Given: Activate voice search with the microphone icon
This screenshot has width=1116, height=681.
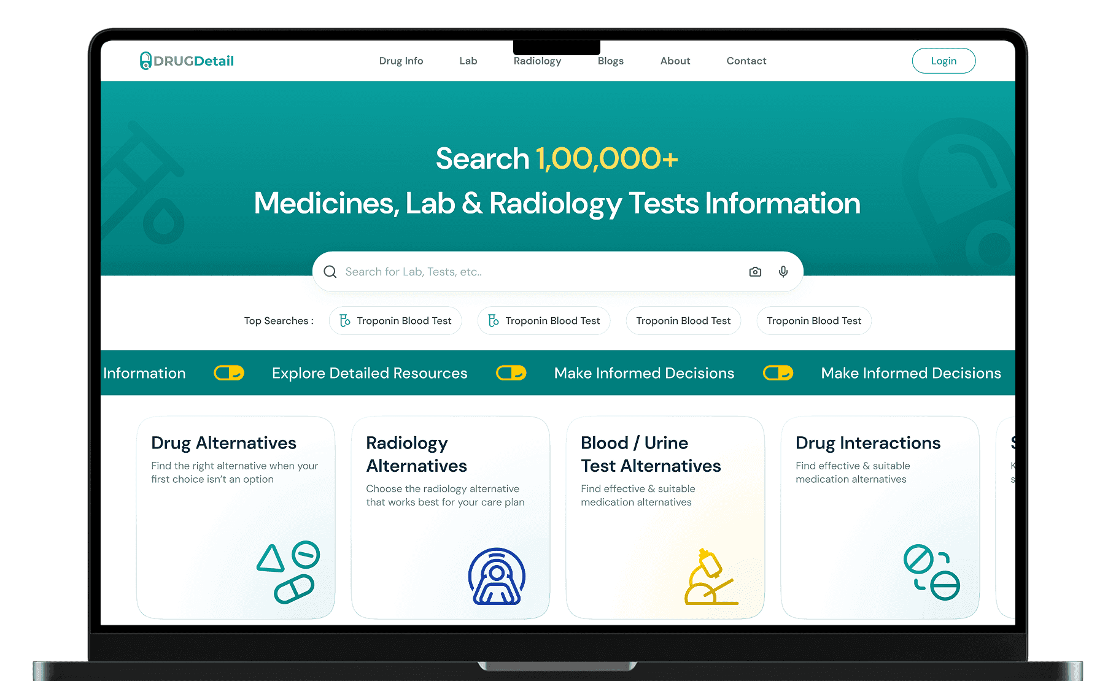Looking at the screenshot, I should [783, 271].
